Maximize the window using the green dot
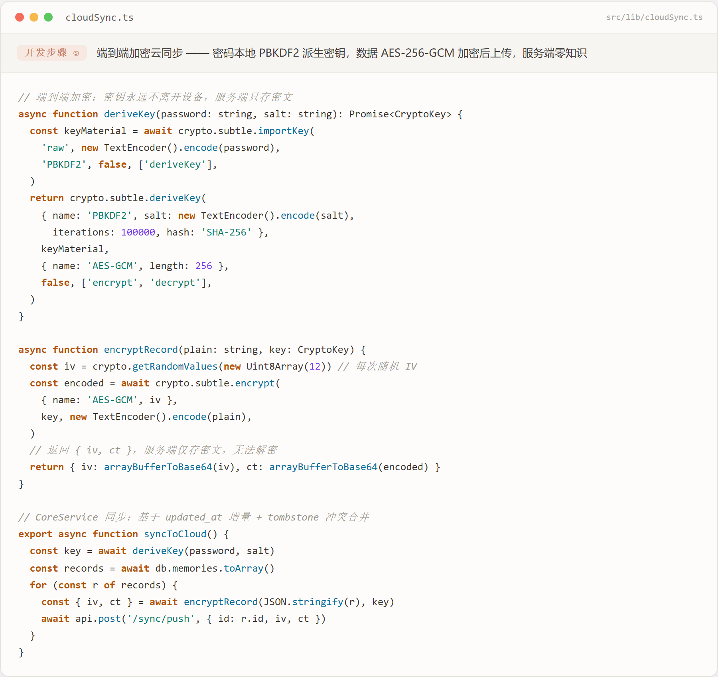 48,17
